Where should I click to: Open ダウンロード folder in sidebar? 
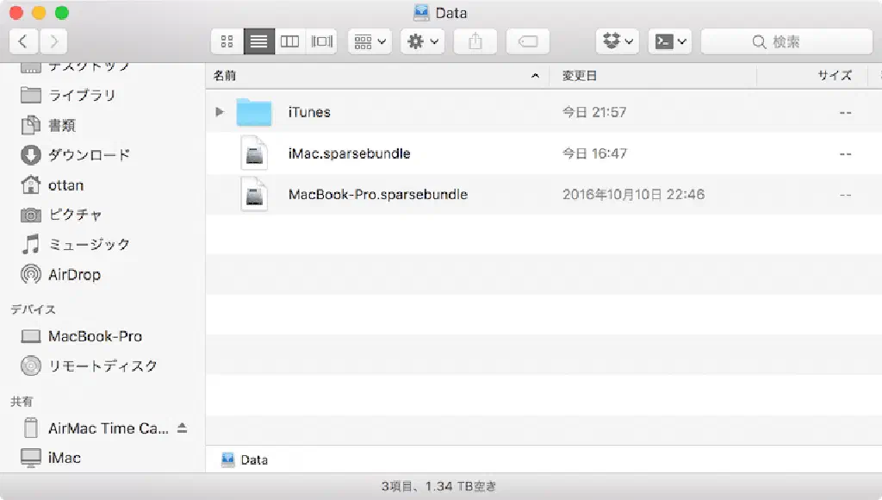pyautogui.click(x=89, y=155)
